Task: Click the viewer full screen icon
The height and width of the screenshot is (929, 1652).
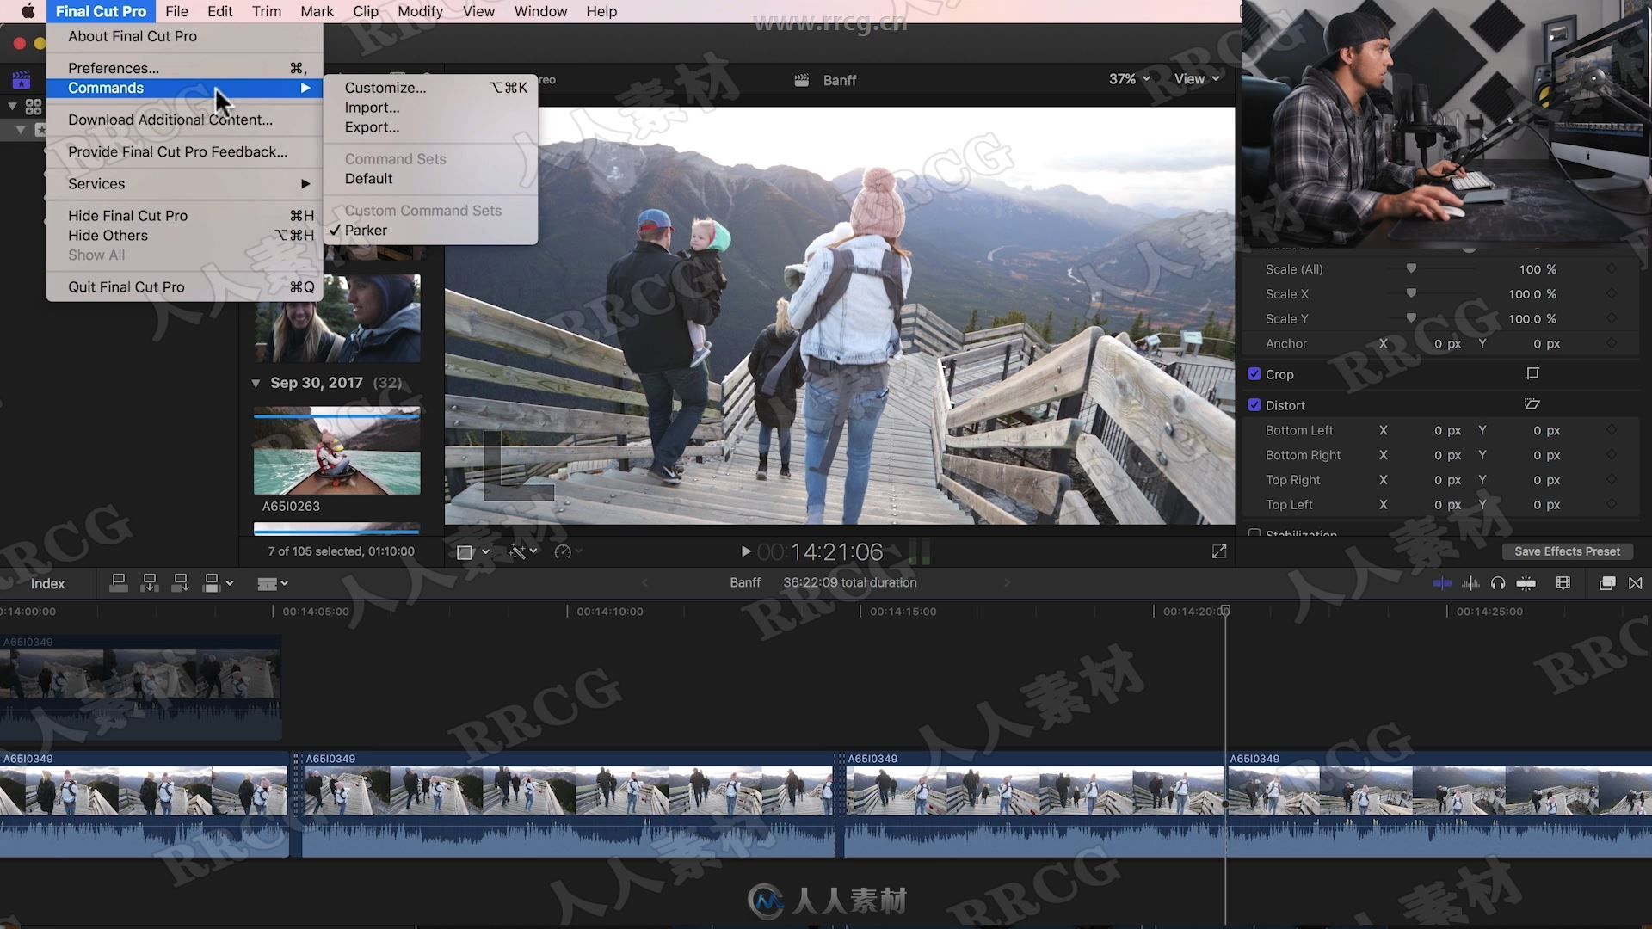Action: [1219, 551]
